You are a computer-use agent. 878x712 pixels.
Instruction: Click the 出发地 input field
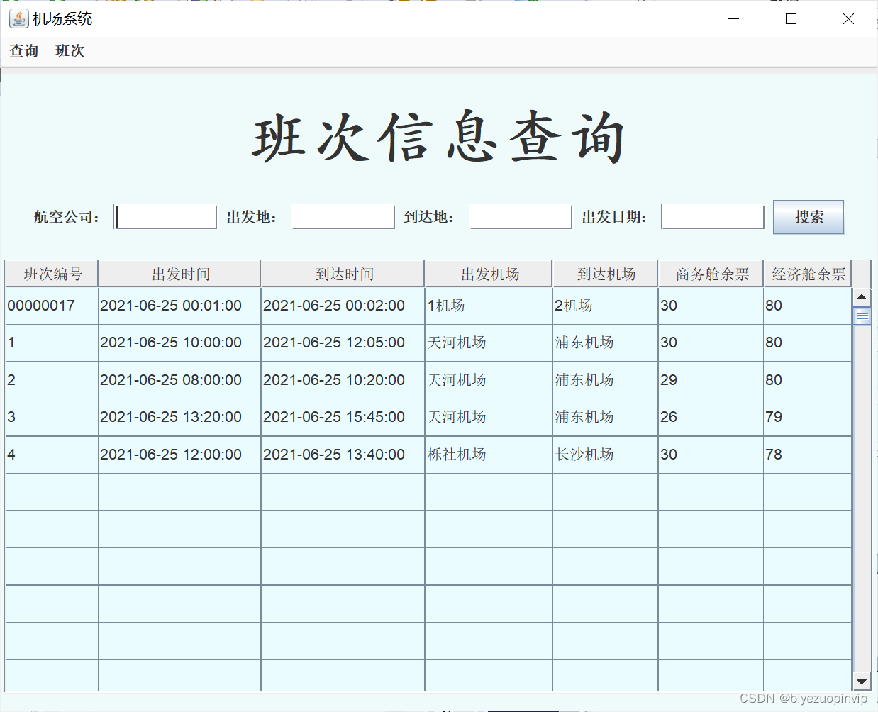[x=343, y=216]
